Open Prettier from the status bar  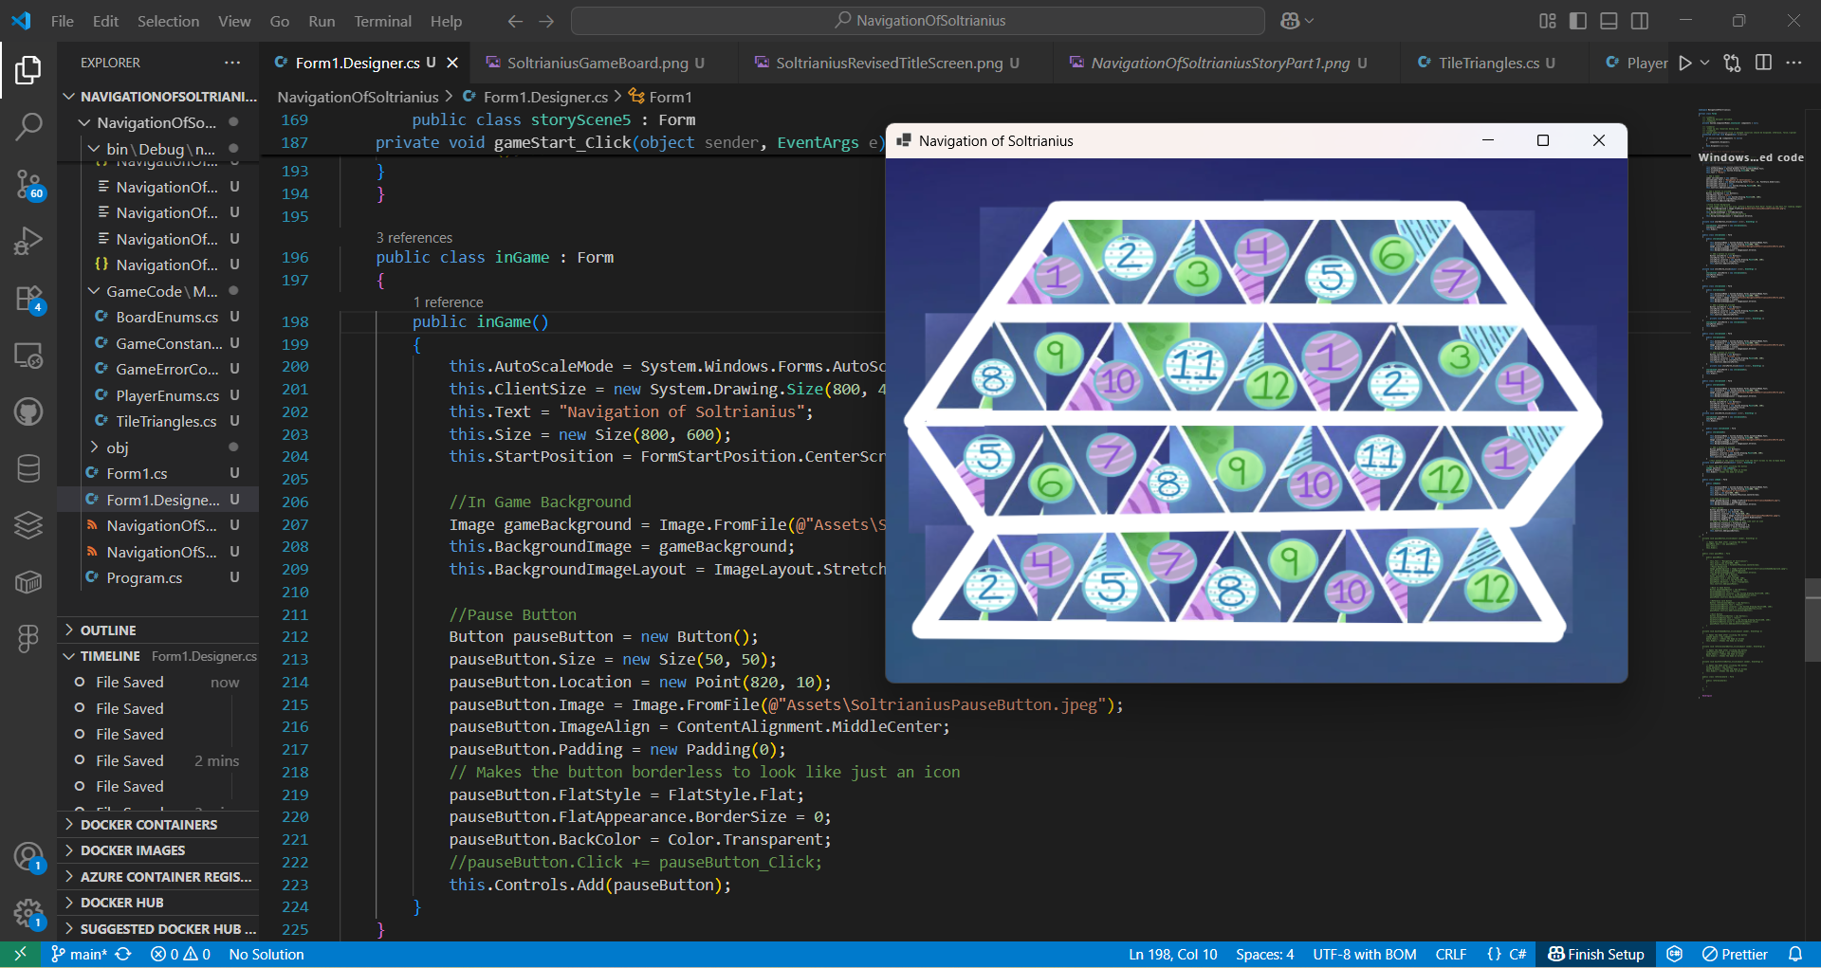coord(1736,954)
